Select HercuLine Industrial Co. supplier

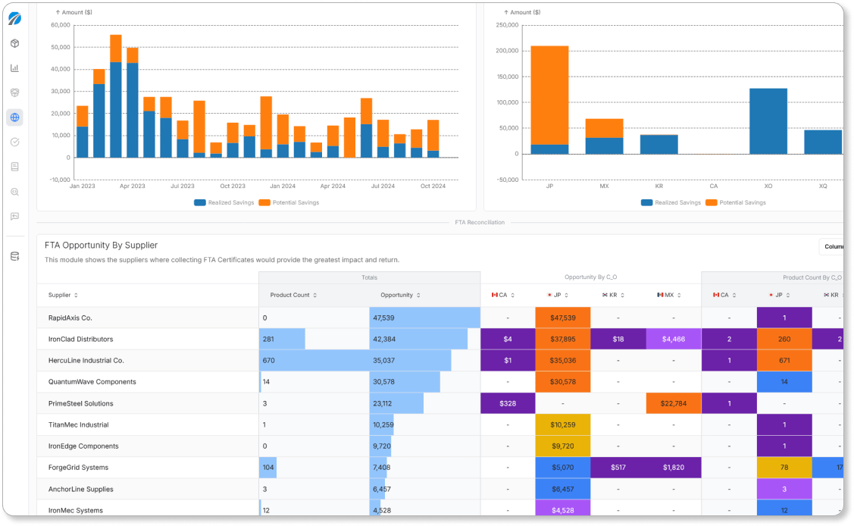pyautogui.click(x=86, y=361)
